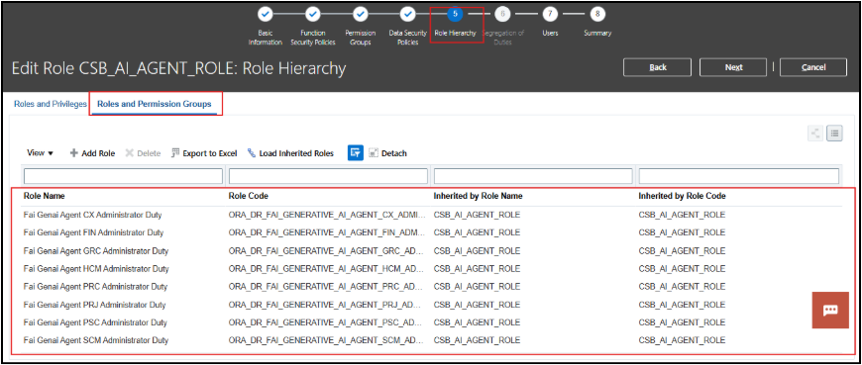Click the Export to Excel icon
862x365 pixels.
174,153
